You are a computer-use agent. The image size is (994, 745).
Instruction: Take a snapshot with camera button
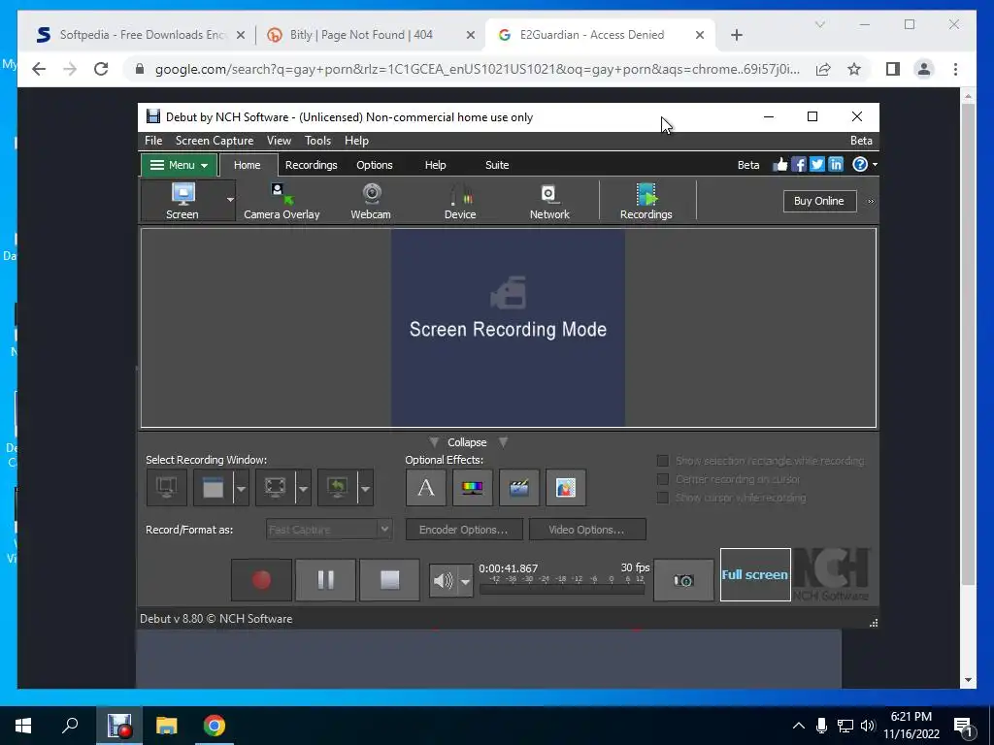point(683,580)
